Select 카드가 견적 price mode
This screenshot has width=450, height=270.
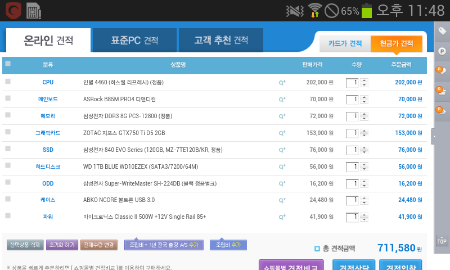pos(345,44)
